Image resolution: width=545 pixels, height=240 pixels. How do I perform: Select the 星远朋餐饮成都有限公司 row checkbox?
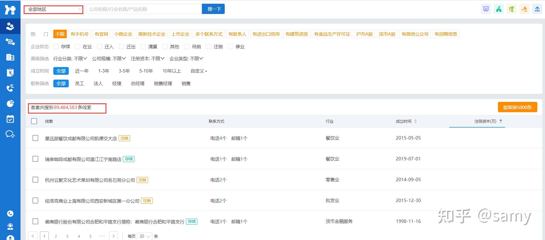(35, 138)
